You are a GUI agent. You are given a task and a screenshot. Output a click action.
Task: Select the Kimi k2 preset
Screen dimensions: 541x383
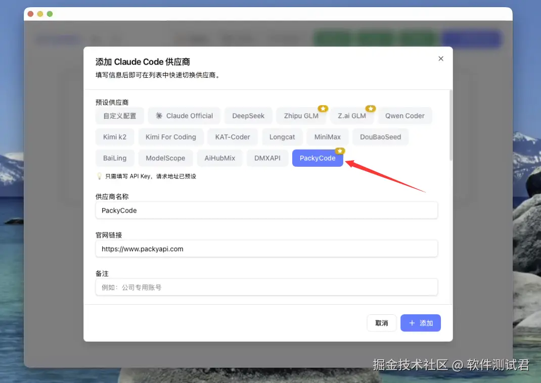point(115,137)
